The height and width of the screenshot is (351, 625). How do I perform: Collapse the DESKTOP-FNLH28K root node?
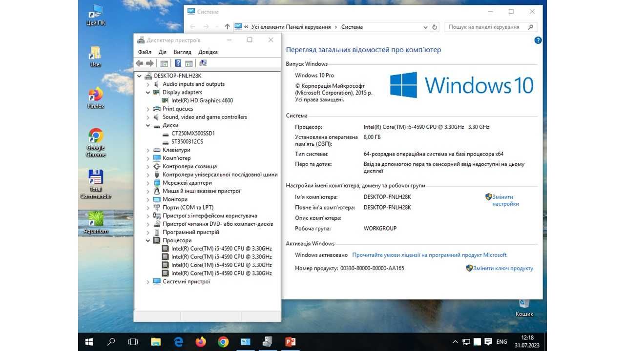coord(140,76)
